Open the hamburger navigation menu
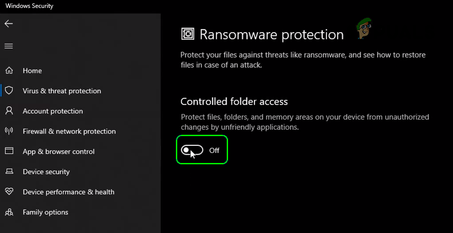Screen dimensions: 453x233 pyautogui.click(x=9, y=46)
